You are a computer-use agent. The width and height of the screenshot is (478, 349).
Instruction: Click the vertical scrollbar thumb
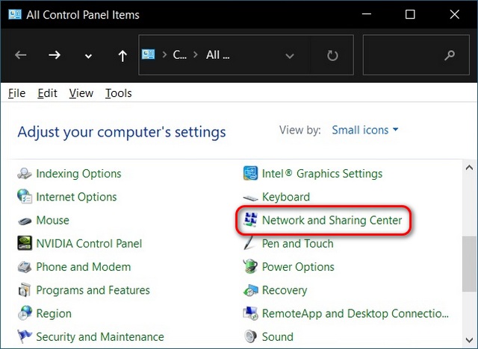pyautogui.click(x=469, y=264)
